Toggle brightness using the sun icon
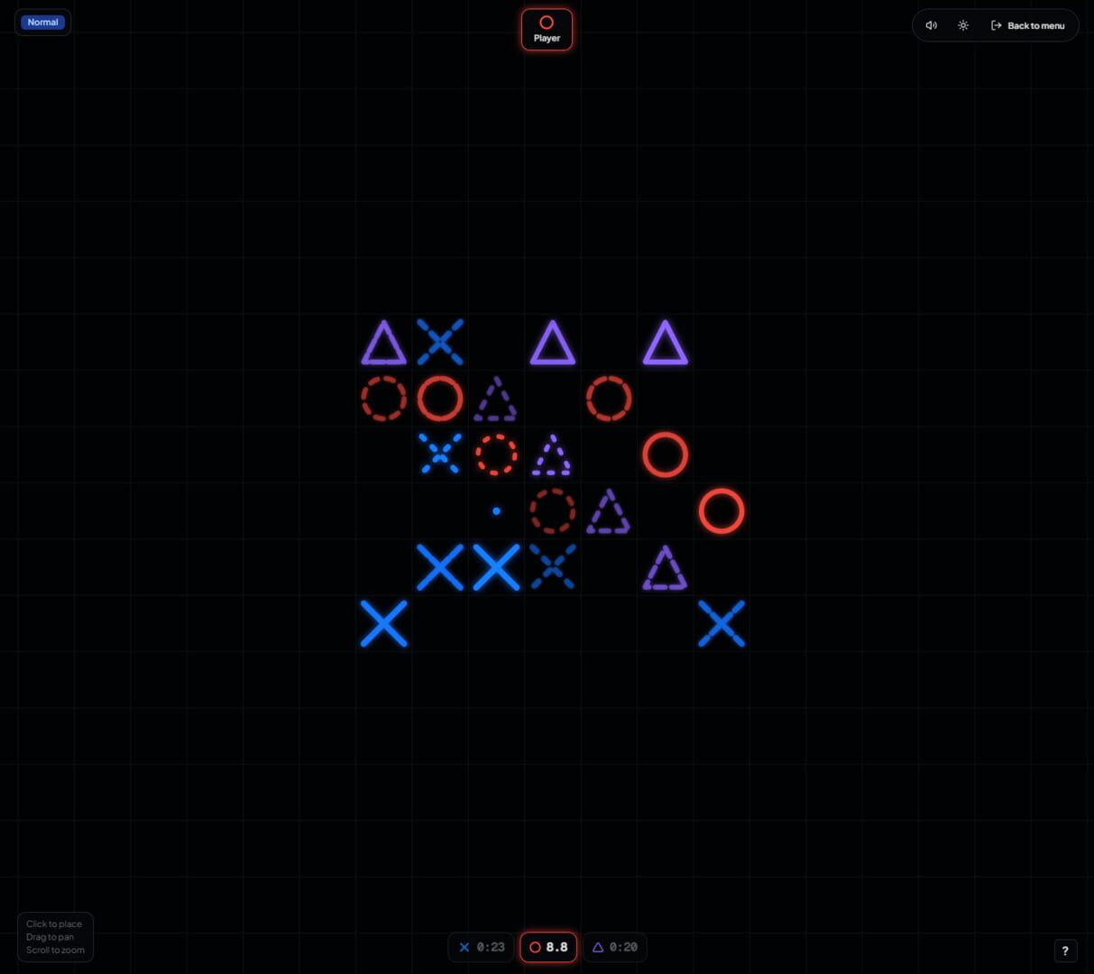Viewport: 1094px width, 974px height. point(962,25)
